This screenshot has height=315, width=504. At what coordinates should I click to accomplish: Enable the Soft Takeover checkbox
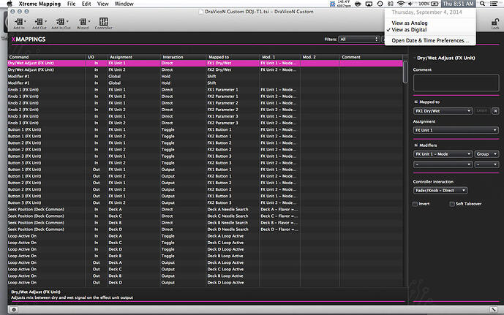[452, 204]
